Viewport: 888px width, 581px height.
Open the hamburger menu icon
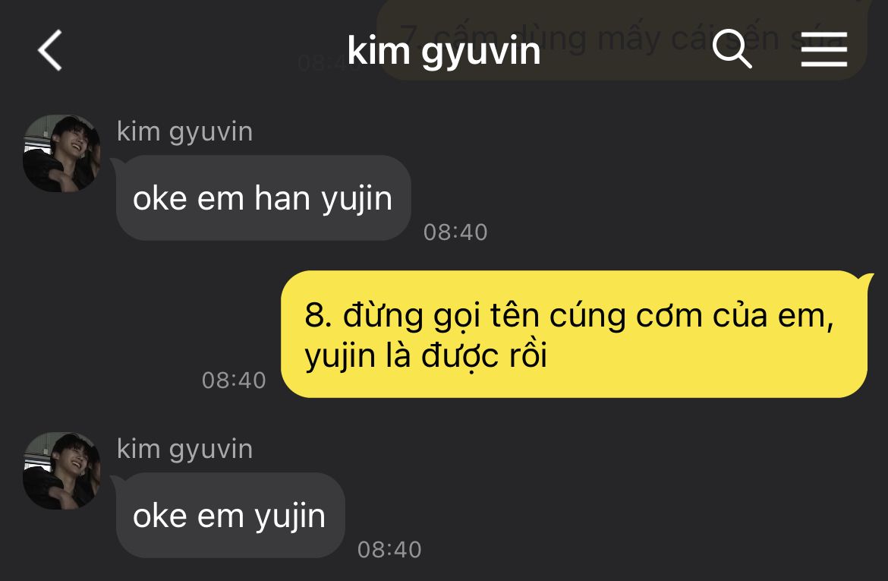(824, 49)
